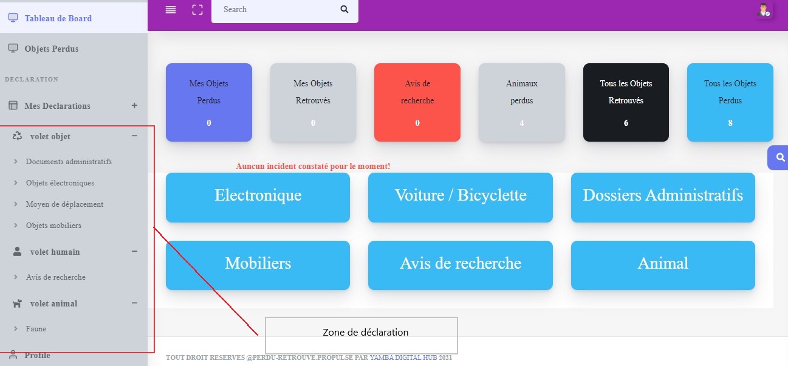Image resolution: width=788 pixels, height=366 pixels.
Task: Click the dog icon beside volet animal
Action: (18, 303)
